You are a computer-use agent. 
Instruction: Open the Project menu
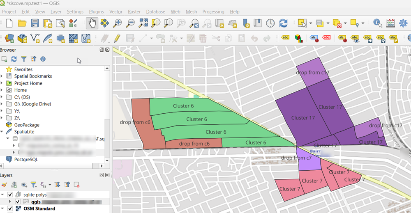point(9,12)
